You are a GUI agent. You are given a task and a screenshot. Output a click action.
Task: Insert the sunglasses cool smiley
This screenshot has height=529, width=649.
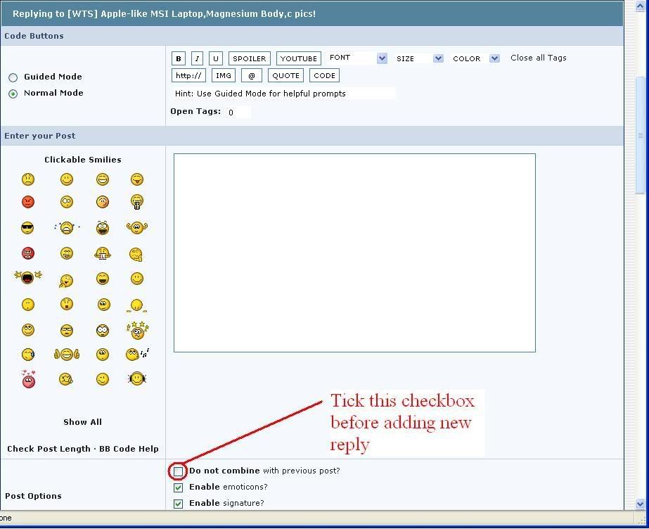27,228
